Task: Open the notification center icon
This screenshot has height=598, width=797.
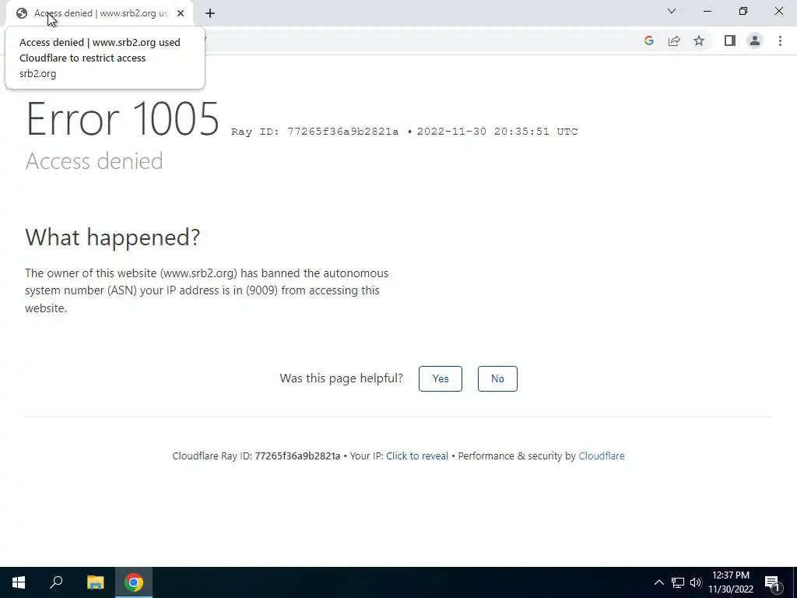Action: pyautogui.click(x=773, y=582)
